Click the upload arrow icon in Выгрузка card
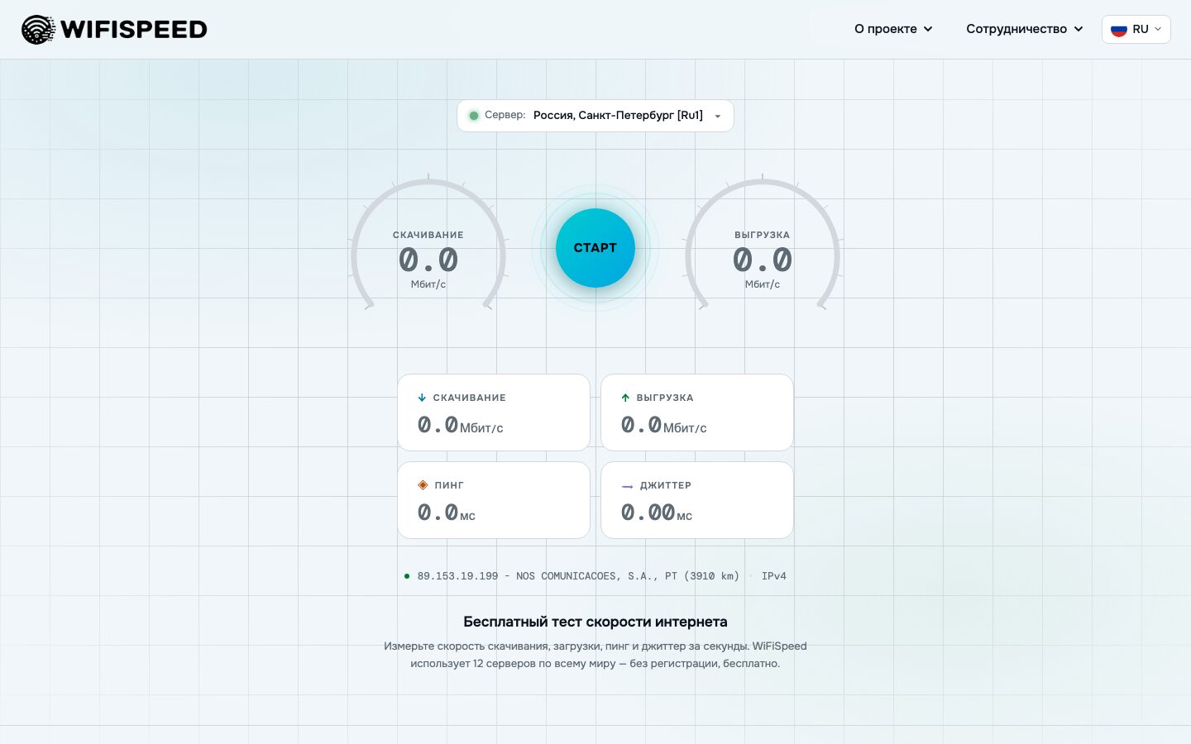 625,398
